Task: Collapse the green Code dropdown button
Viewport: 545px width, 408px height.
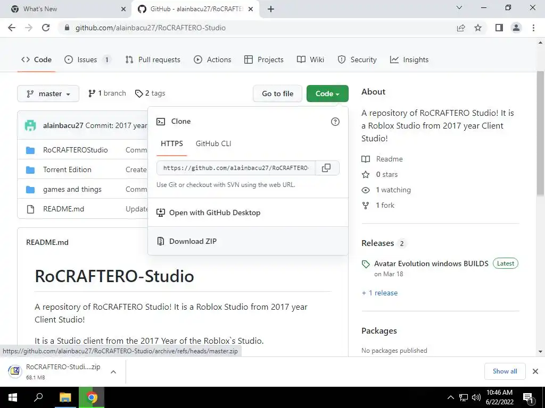Action: coord(327,93)
